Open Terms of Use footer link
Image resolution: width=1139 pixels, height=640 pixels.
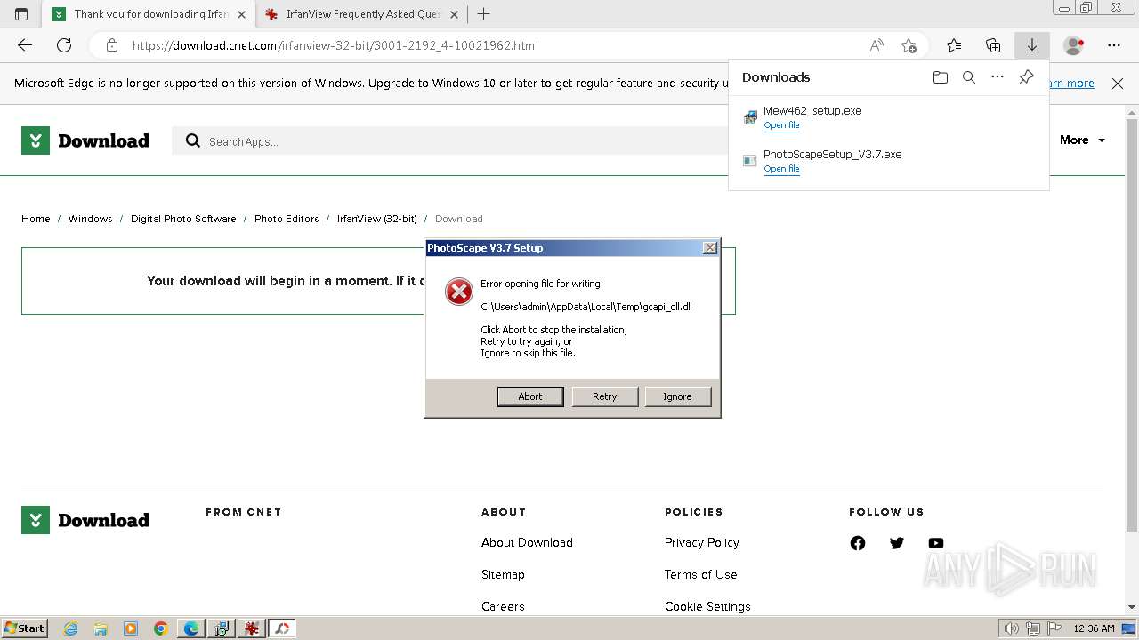click(x=701, y=574)
